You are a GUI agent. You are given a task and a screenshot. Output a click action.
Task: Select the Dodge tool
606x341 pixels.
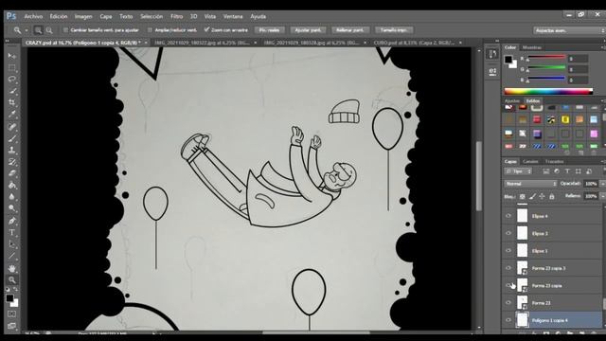coord(12,208)
